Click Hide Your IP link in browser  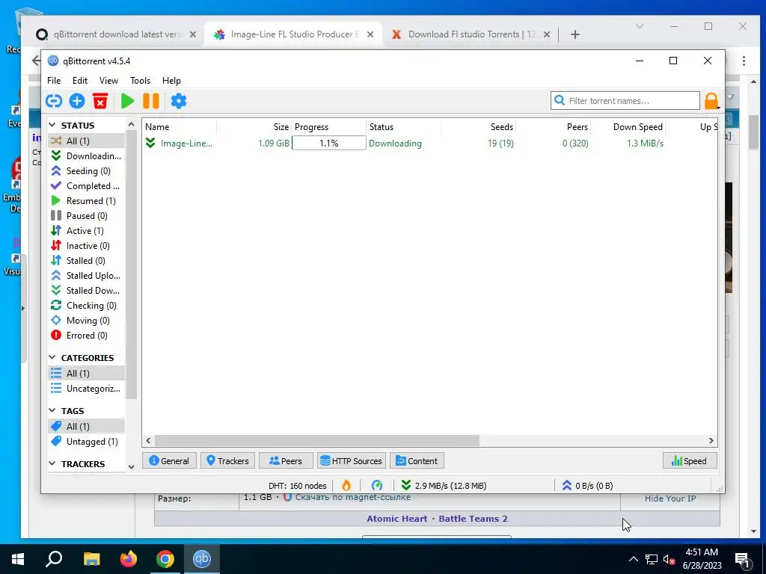pyautogui.click(x=670, y=499)
